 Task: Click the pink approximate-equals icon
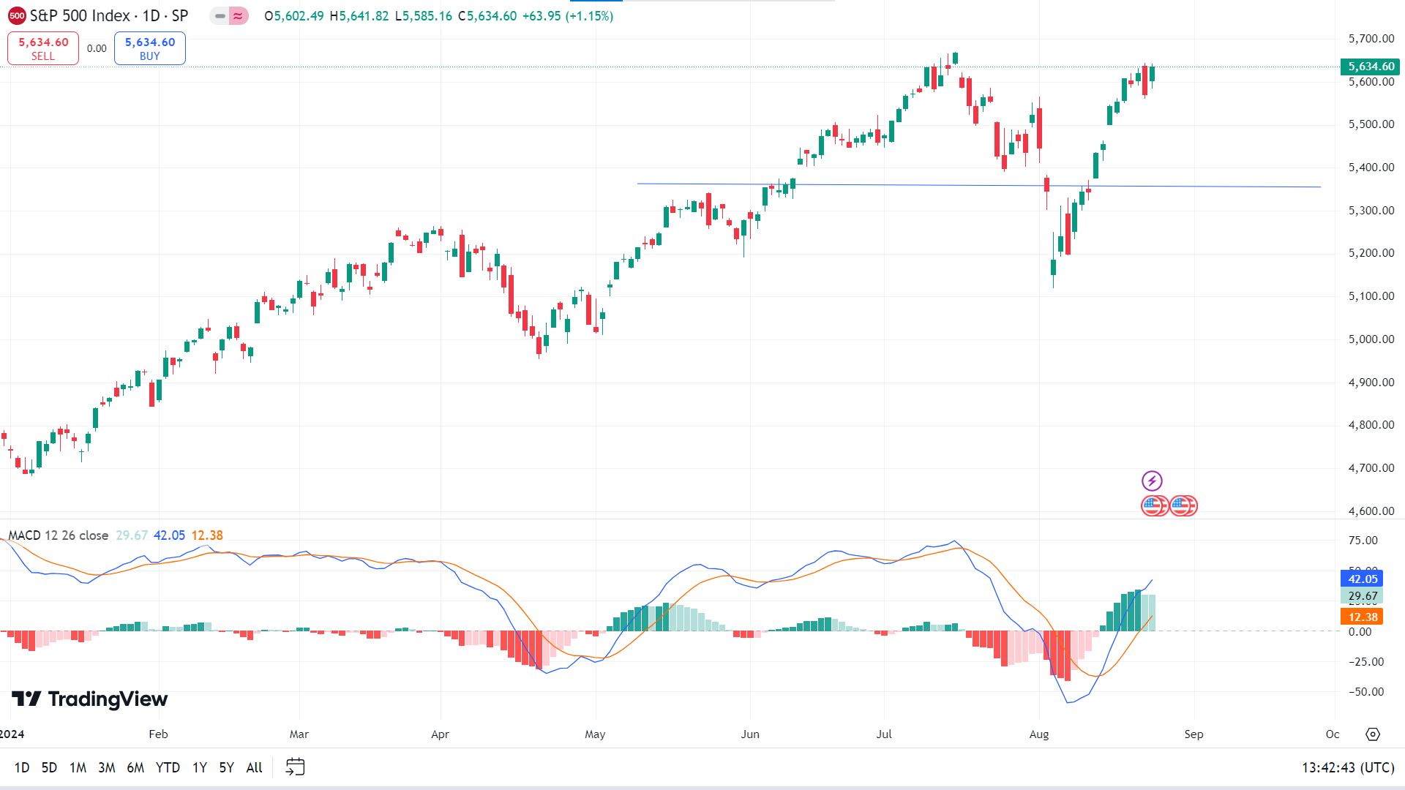coord(239,16)
